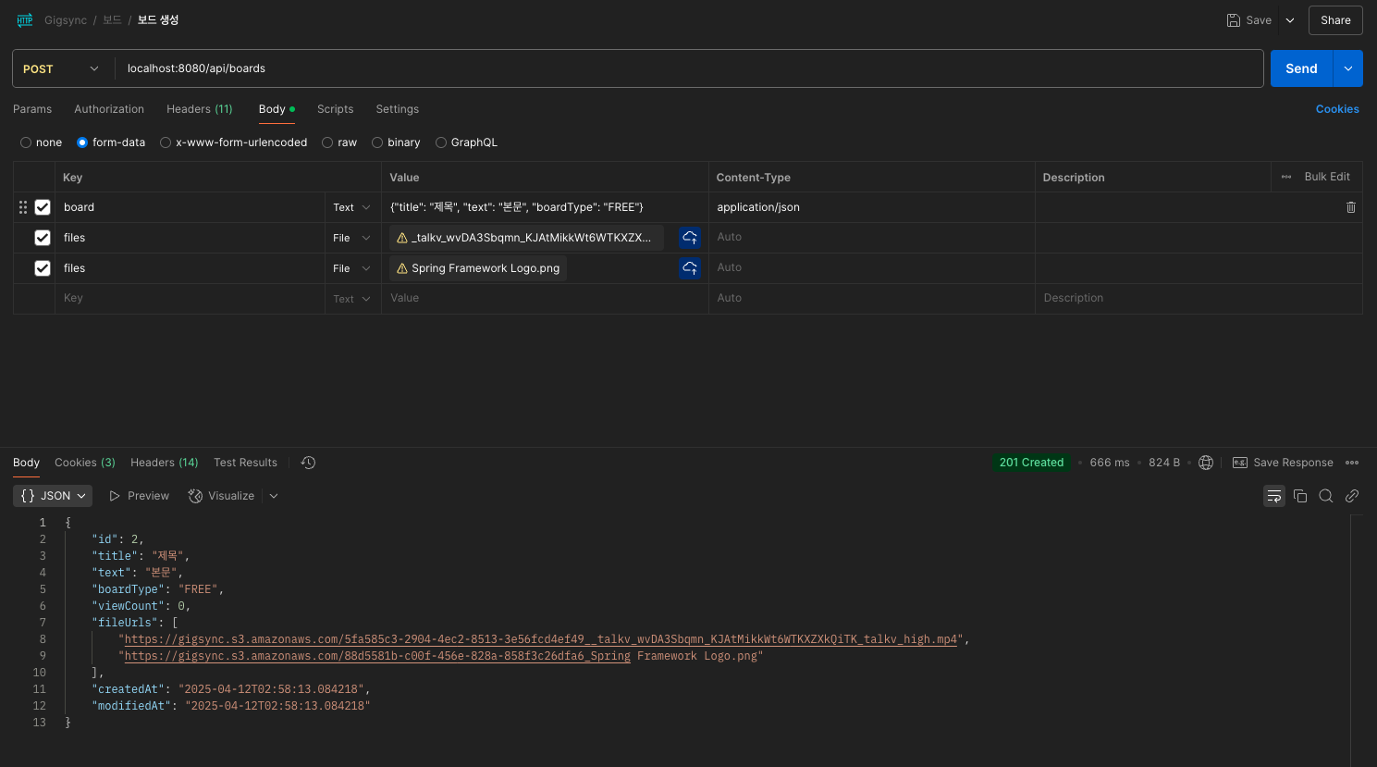The height and width of the screenshot is (767, 1377).
Task: Click the application/json content-type cell
Action: pos(871,207)
